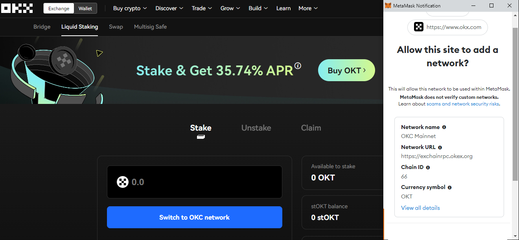Click the https://www.okx.com site pill
Viewport: 519px width, 240px height.
pyautogui.click(x=447, y=27)
